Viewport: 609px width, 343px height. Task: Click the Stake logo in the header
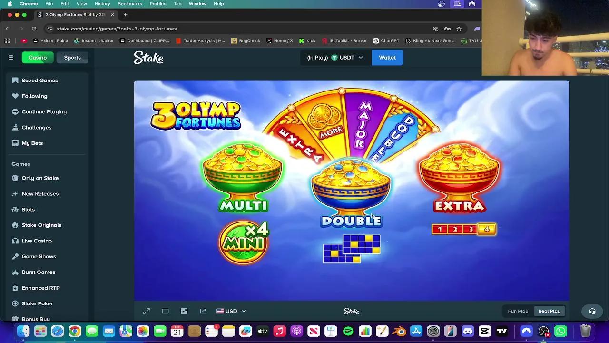pyautogui.click(x=148, y=57)
